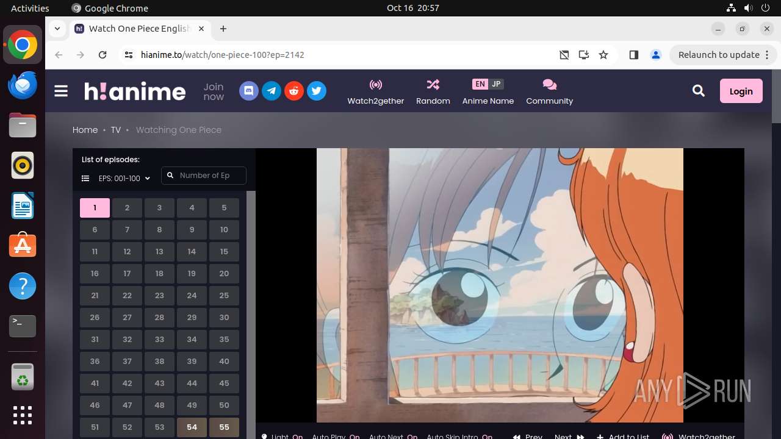Open the Discord social link

point(248,91)
